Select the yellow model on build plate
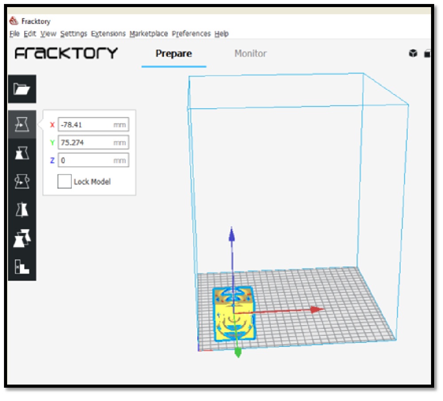The height and width of the screenshot is (401, 443). 233,314
